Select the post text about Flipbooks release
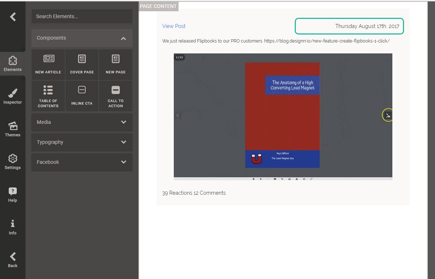Viewport: 435px width, 279px height. coord(276,41)
